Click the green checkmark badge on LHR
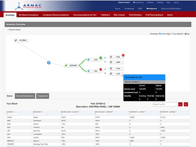This screenshot has height=147, width=196. tap(101, 58)
